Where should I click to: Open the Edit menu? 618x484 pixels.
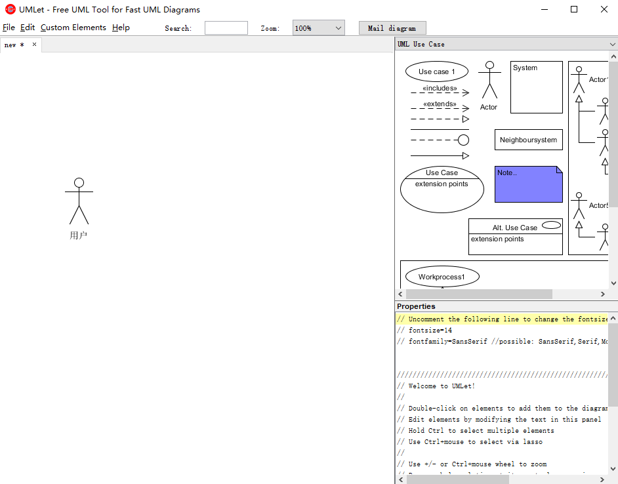28,28
